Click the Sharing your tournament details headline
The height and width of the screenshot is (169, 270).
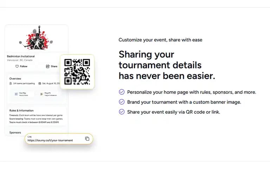click(167, 65)
